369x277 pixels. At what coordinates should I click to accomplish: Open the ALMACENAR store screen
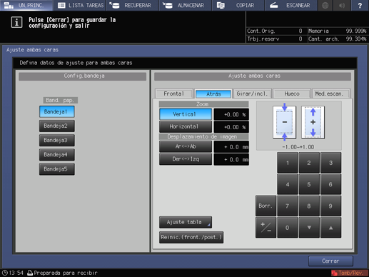186,5
